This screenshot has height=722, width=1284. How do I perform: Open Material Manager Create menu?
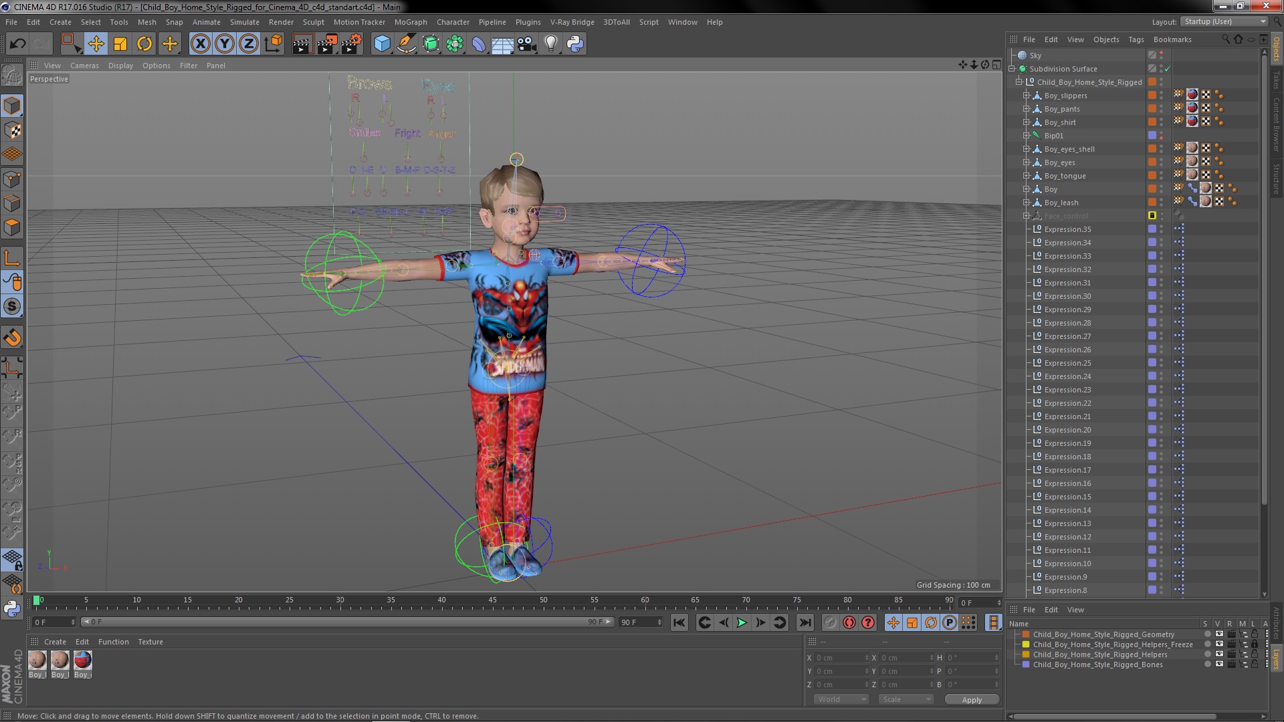click(x=55, y=642)
